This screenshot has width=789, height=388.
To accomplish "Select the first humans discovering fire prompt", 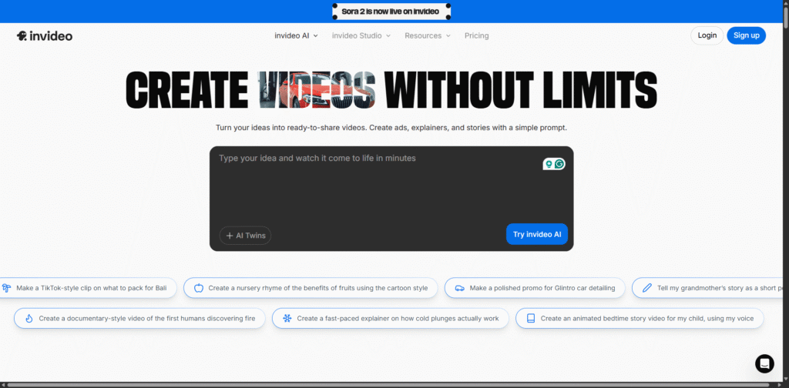I will pyautogui.click(x=139, y=318).
